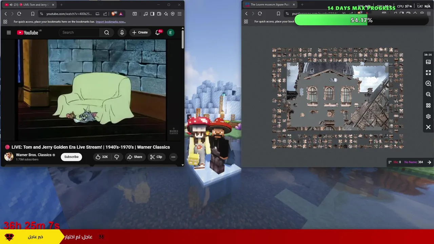Open the video's more actions ellipsis

click(x=173, y=157)
